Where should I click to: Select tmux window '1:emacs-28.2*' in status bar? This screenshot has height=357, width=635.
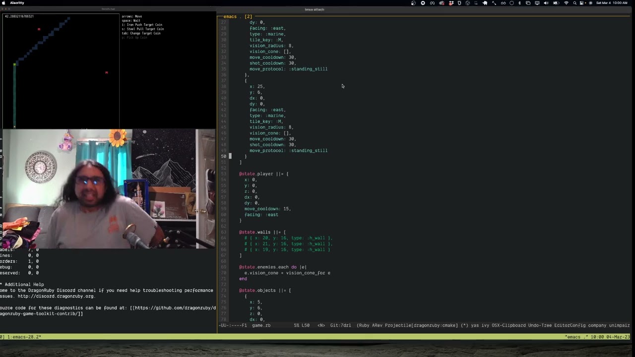point(24,337)
